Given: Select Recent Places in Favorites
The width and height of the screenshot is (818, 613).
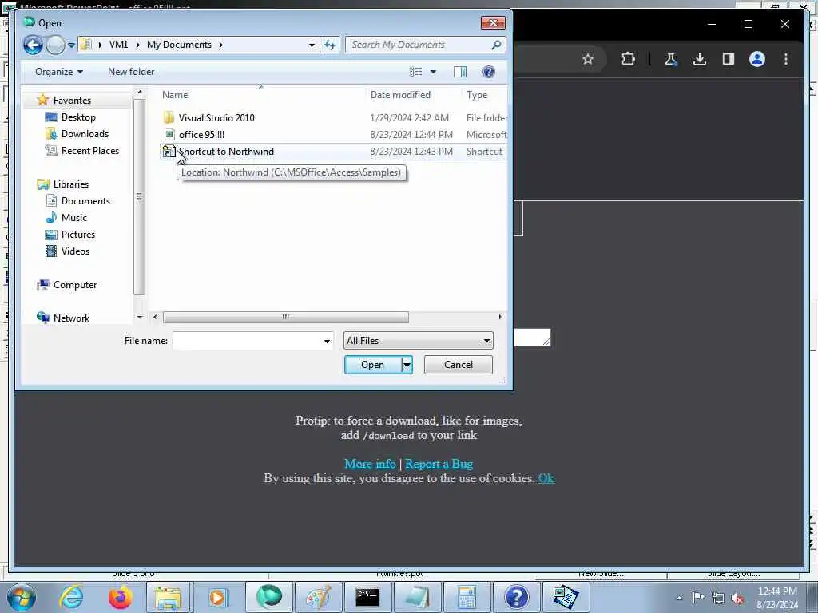Looking at the screenshot, I should [x=89, y=151].
